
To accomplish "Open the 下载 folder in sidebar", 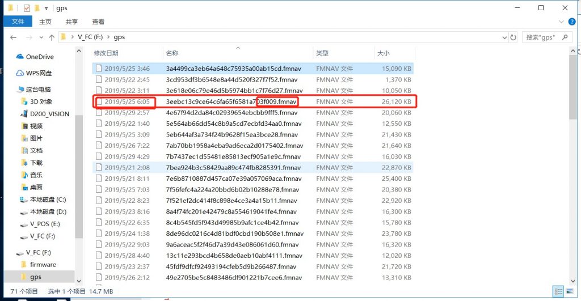I will click(32, 163).
